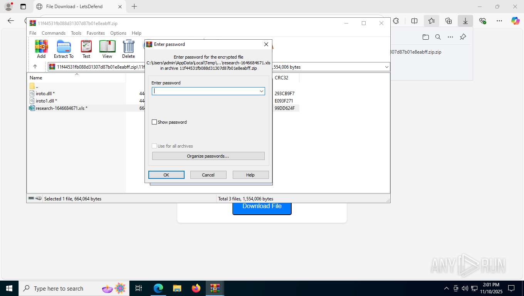This screenshot has width=524, height=296.
Task: Open the notification center icon
Action: (x=511, y=288)
